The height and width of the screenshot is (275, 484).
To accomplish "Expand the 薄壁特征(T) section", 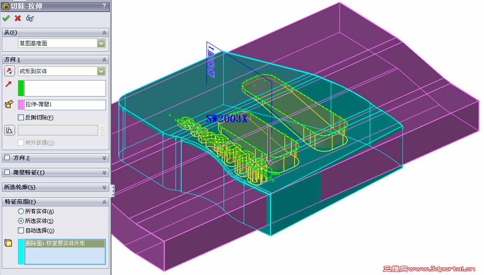I will 104,173.
